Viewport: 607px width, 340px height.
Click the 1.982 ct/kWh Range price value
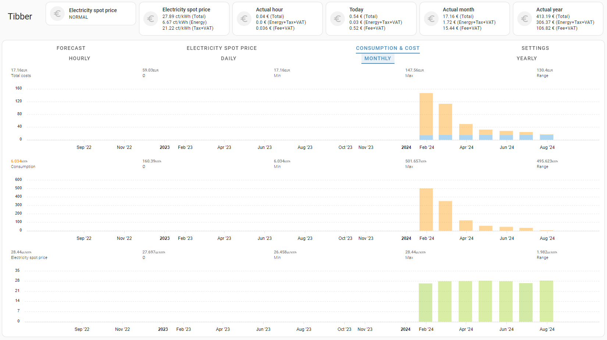click(547, 252)
